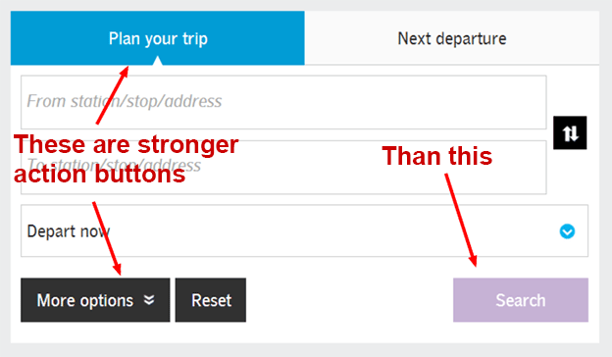Click the purple Search button
Image resolution: width=612 pixels, height=357 pixels.
521,300
